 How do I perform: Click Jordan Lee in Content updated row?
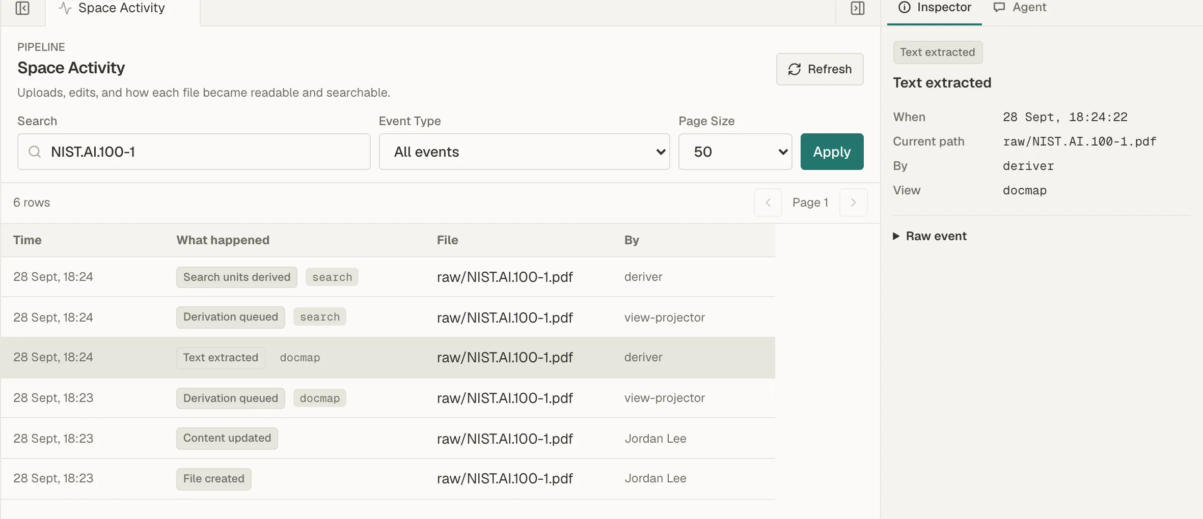coord(655,439)
